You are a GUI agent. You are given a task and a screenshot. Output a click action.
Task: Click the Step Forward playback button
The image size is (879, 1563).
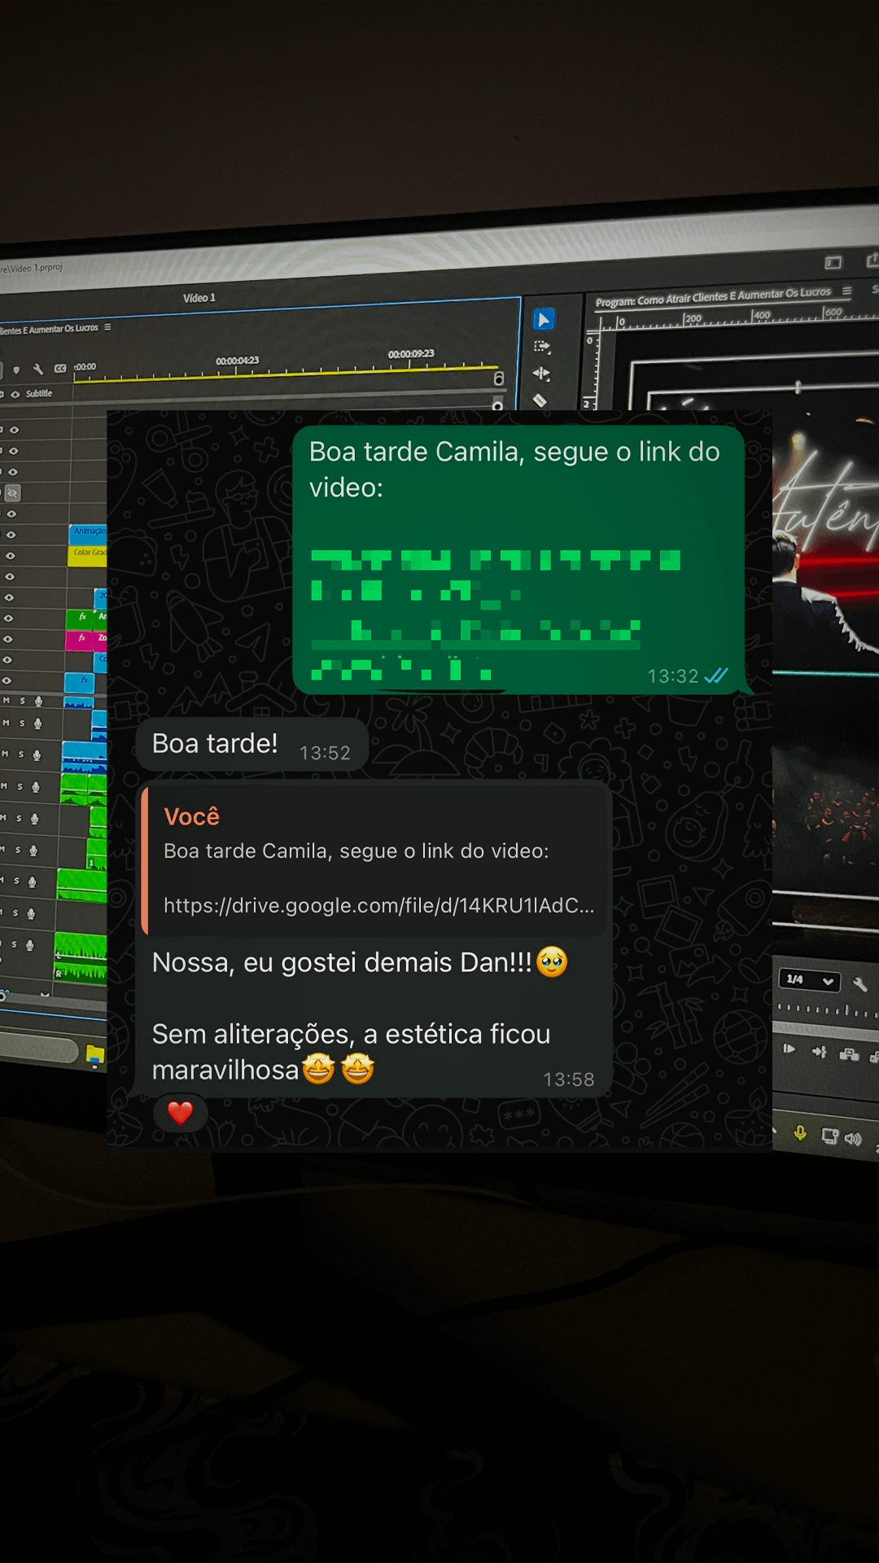789,1049
